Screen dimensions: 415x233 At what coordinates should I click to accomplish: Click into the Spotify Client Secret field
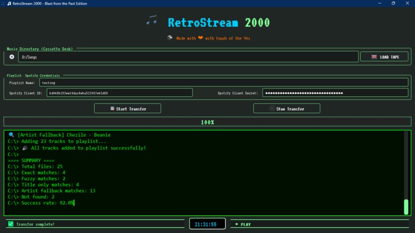click(x=335, y=93)
